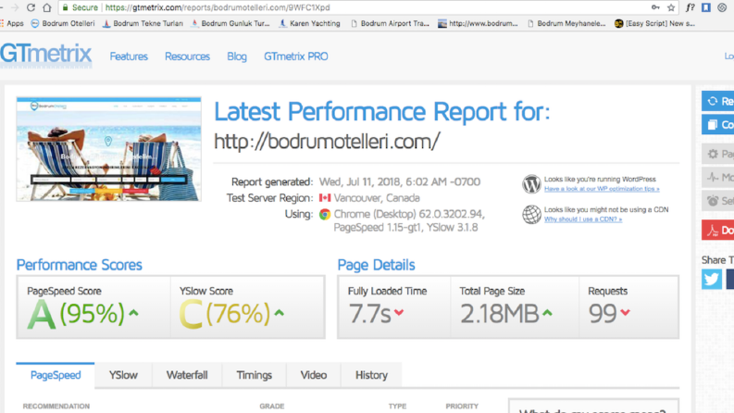This screenshot has height=413, width=734.
Task: Open the GTmetrix PRO menu item
Action: click(x=296, y=56)
